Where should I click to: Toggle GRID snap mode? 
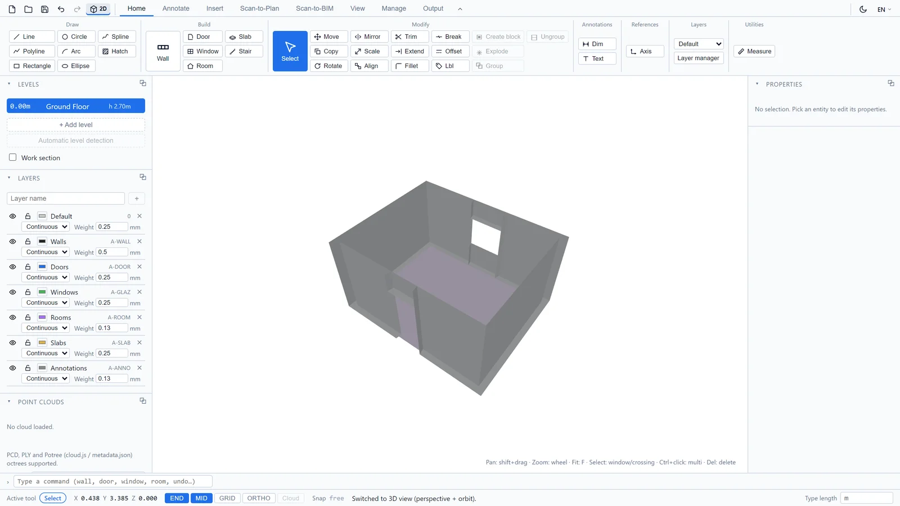pyautogui.click(x=227, y=498)
